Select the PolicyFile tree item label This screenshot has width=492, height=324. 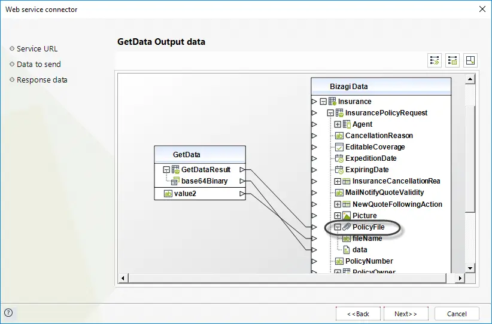coord(368,227)
